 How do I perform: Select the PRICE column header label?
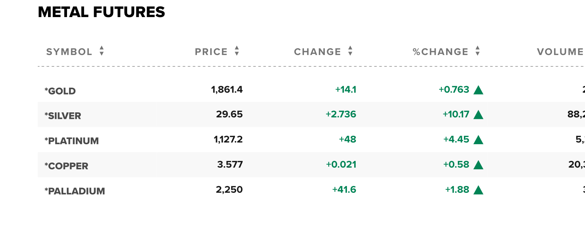(211, 52)
